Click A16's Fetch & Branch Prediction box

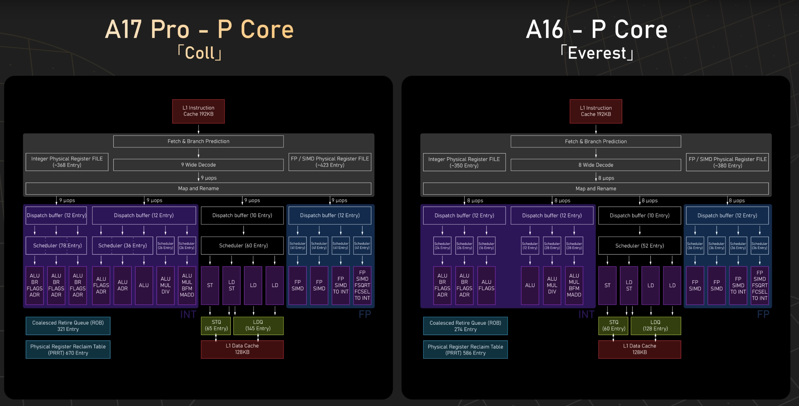click(x=596, y=141)
